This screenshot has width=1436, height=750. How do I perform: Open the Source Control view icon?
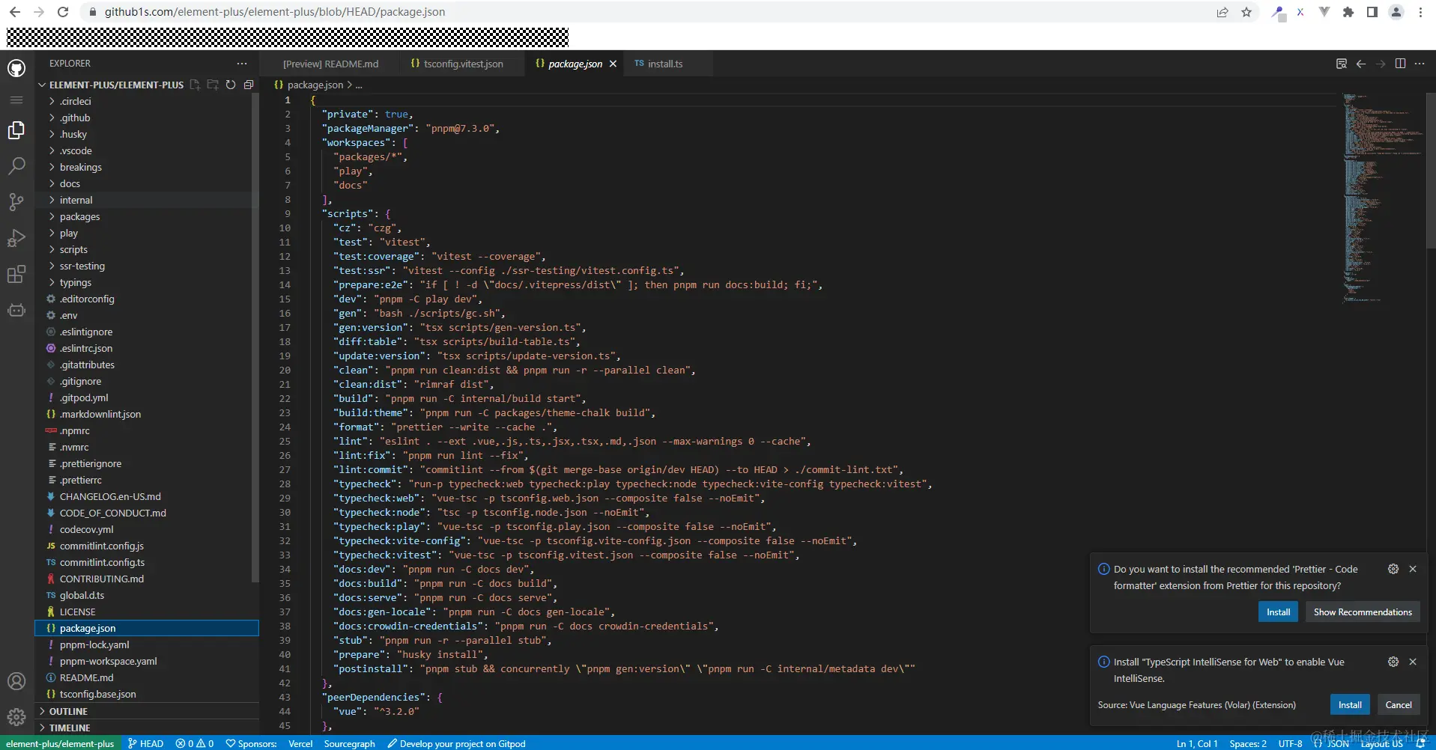tap(16, 202)
